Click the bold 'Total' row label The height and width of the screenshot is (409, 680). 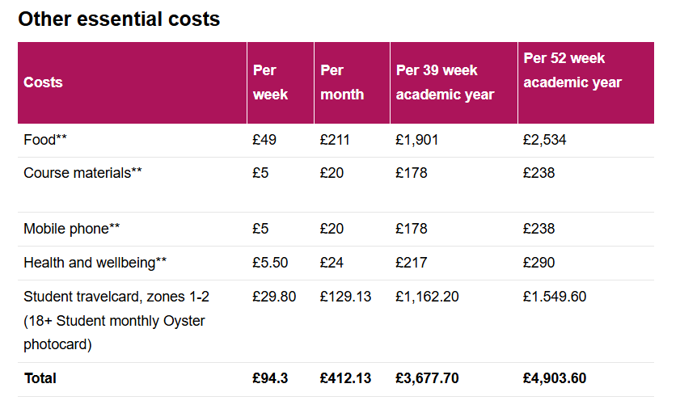pyautogui.click(x=40, y=378)
